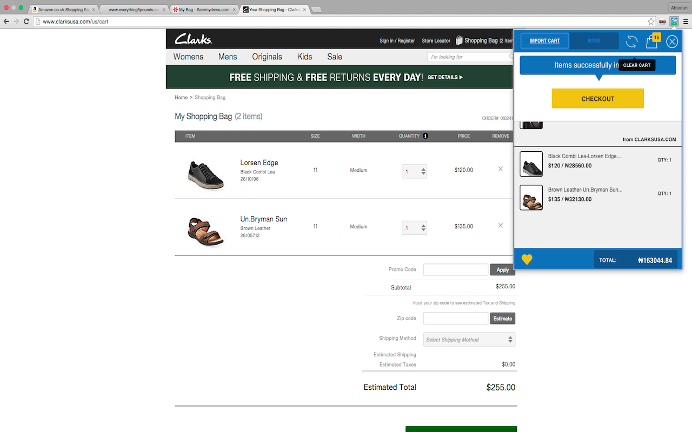The height and width of the screenshot is (432, 692).
Task: Click Shopping Bag text in Clarks header
Action: (x=481, y=40)
